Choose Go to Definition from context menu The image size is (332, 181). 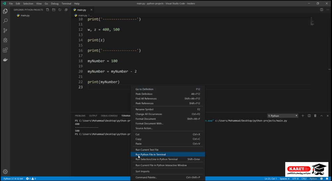tap(168, 89)
